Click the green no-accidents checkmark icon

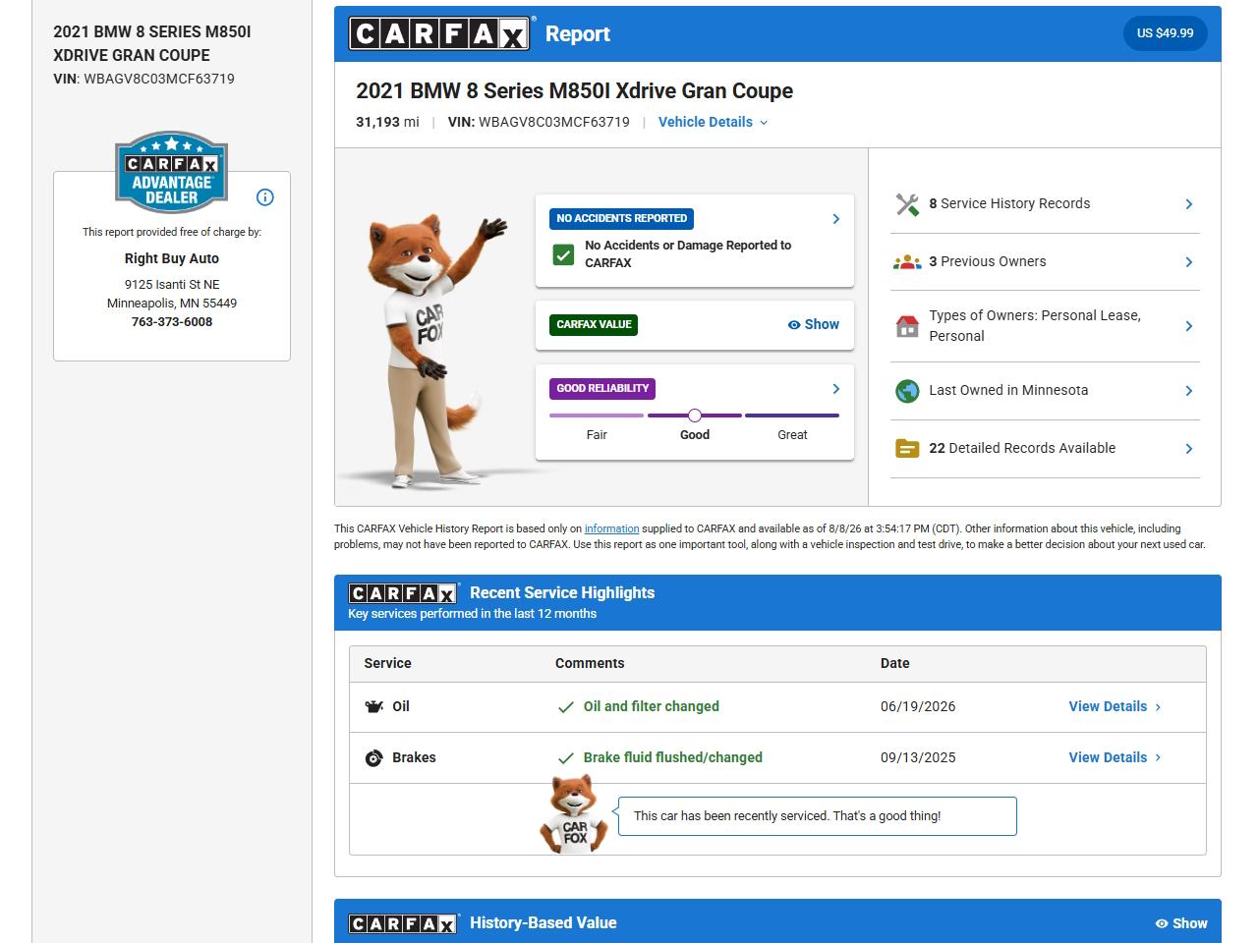(x=563, y=254)
